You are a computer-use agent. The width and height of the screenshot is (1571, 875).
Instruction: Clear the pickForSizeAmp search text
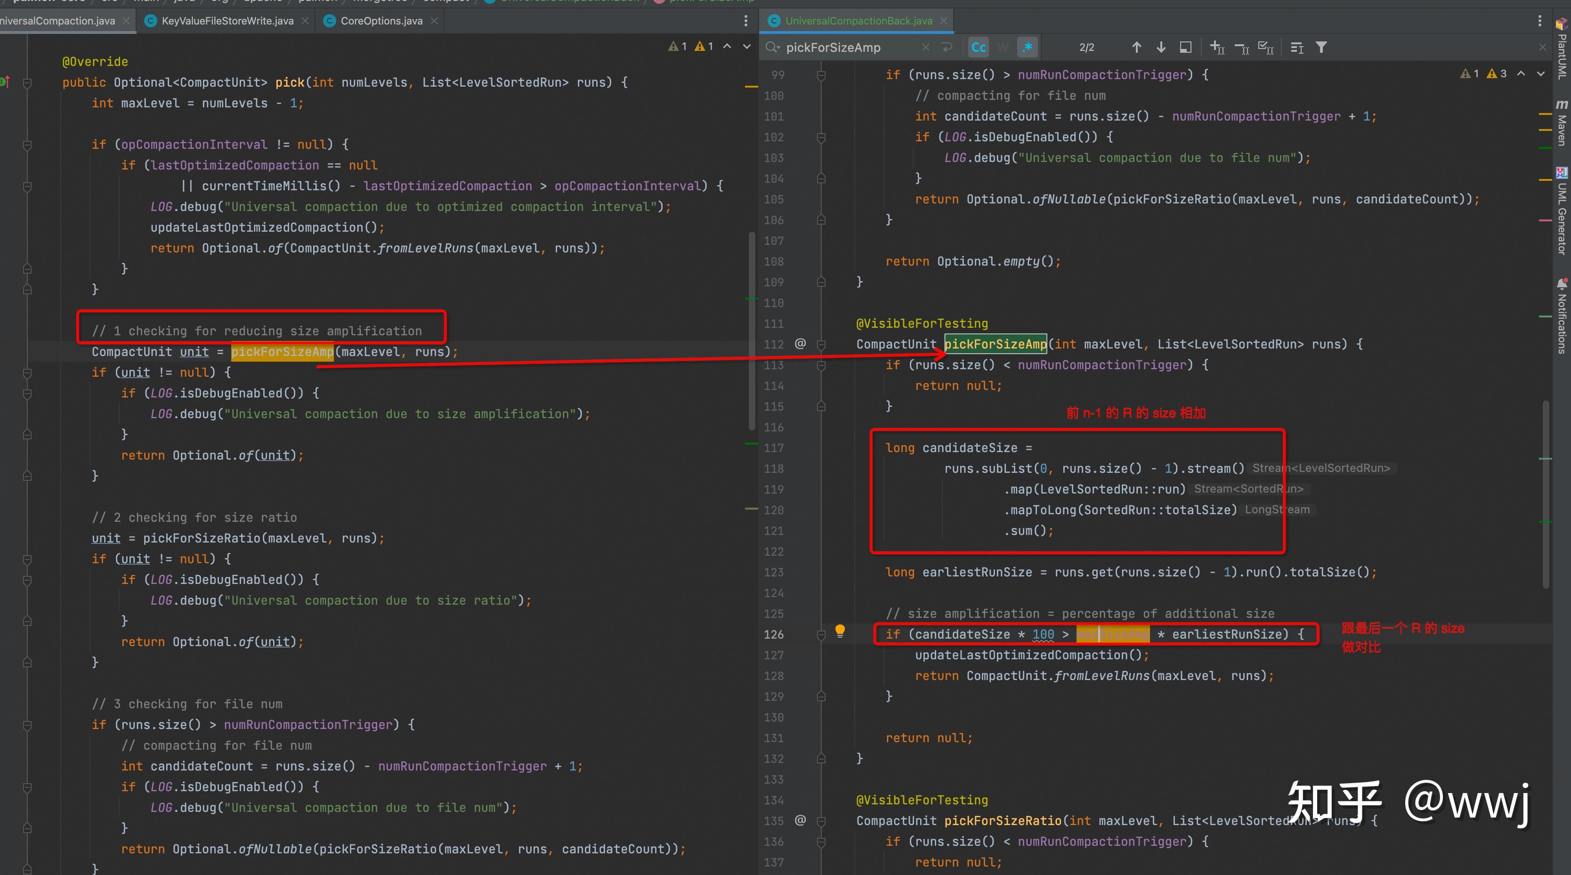point(925,48)
